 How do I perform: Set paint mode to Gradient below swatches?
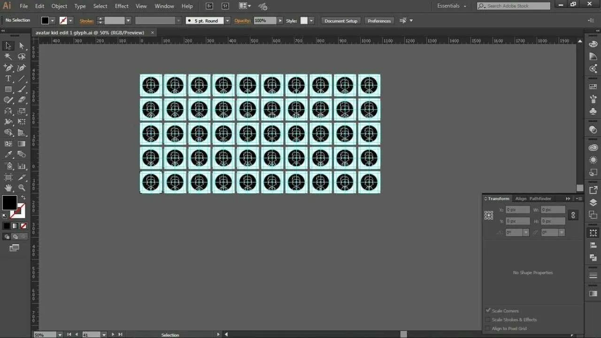(15, 226)
